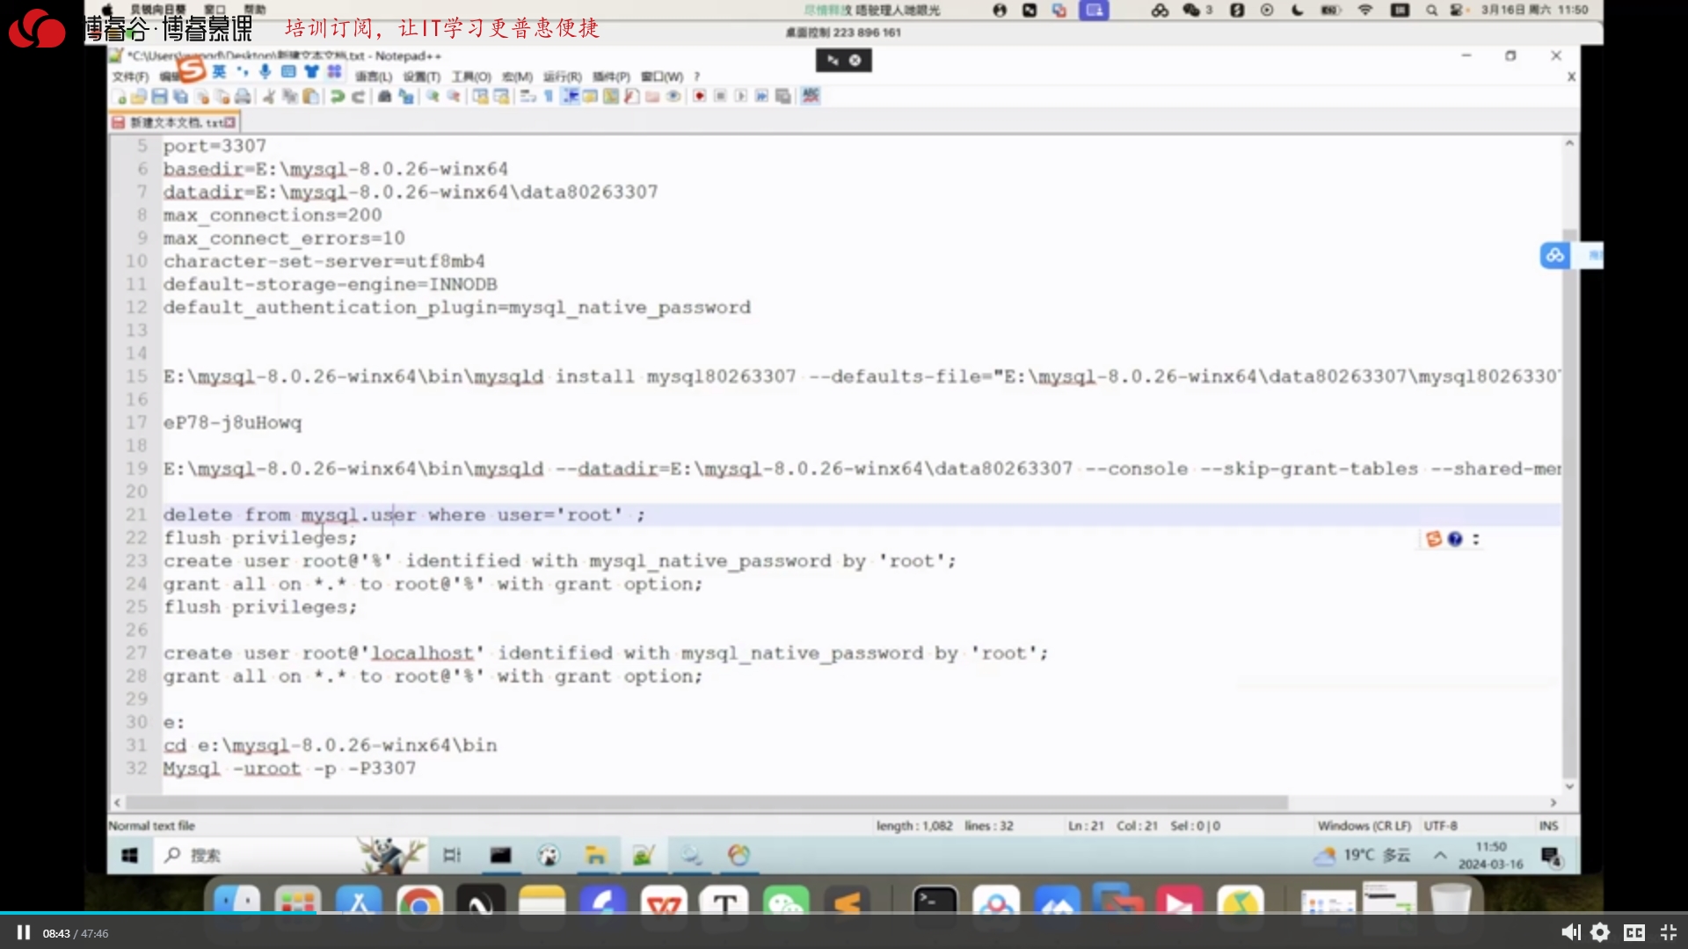Toggle the INS insert mode indicator
This screenshot has height=949, width=1688.
pyautogui.click(x=1548, y=826)
